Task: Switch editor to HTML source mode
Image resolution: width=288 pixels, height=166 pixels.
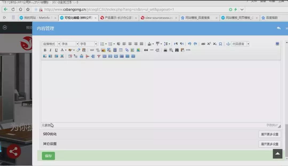Action: (188, 50)
